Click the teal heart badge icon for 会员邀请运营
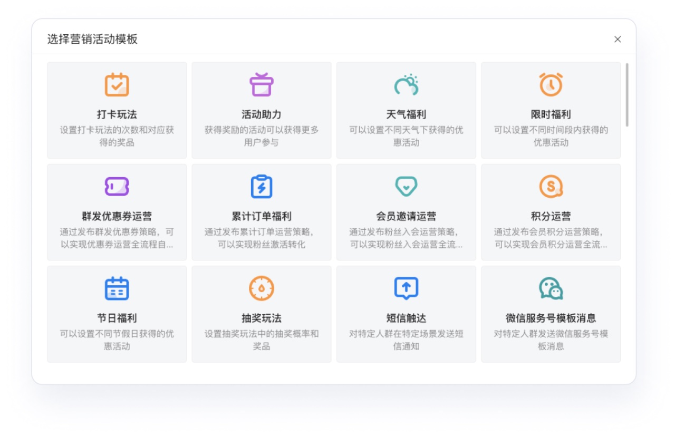Image resolution: width=675 pixels, height=436 pixels. pos(406,186)
